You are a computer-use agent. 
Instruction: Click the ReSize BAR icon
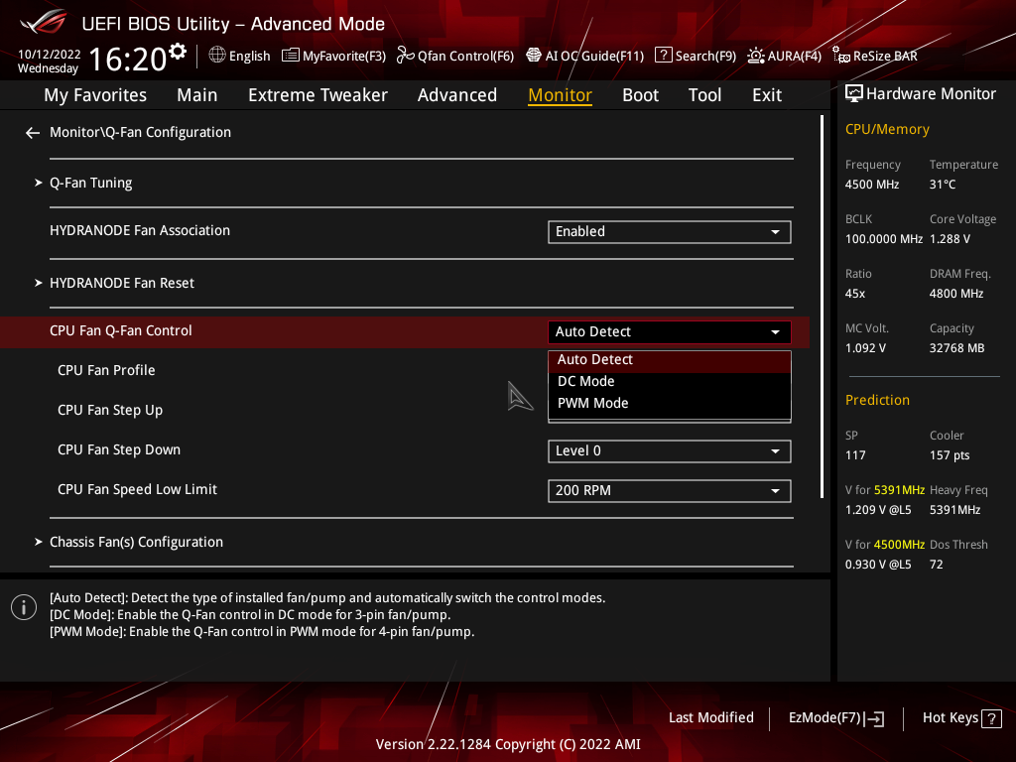click(x=841, y=56)
